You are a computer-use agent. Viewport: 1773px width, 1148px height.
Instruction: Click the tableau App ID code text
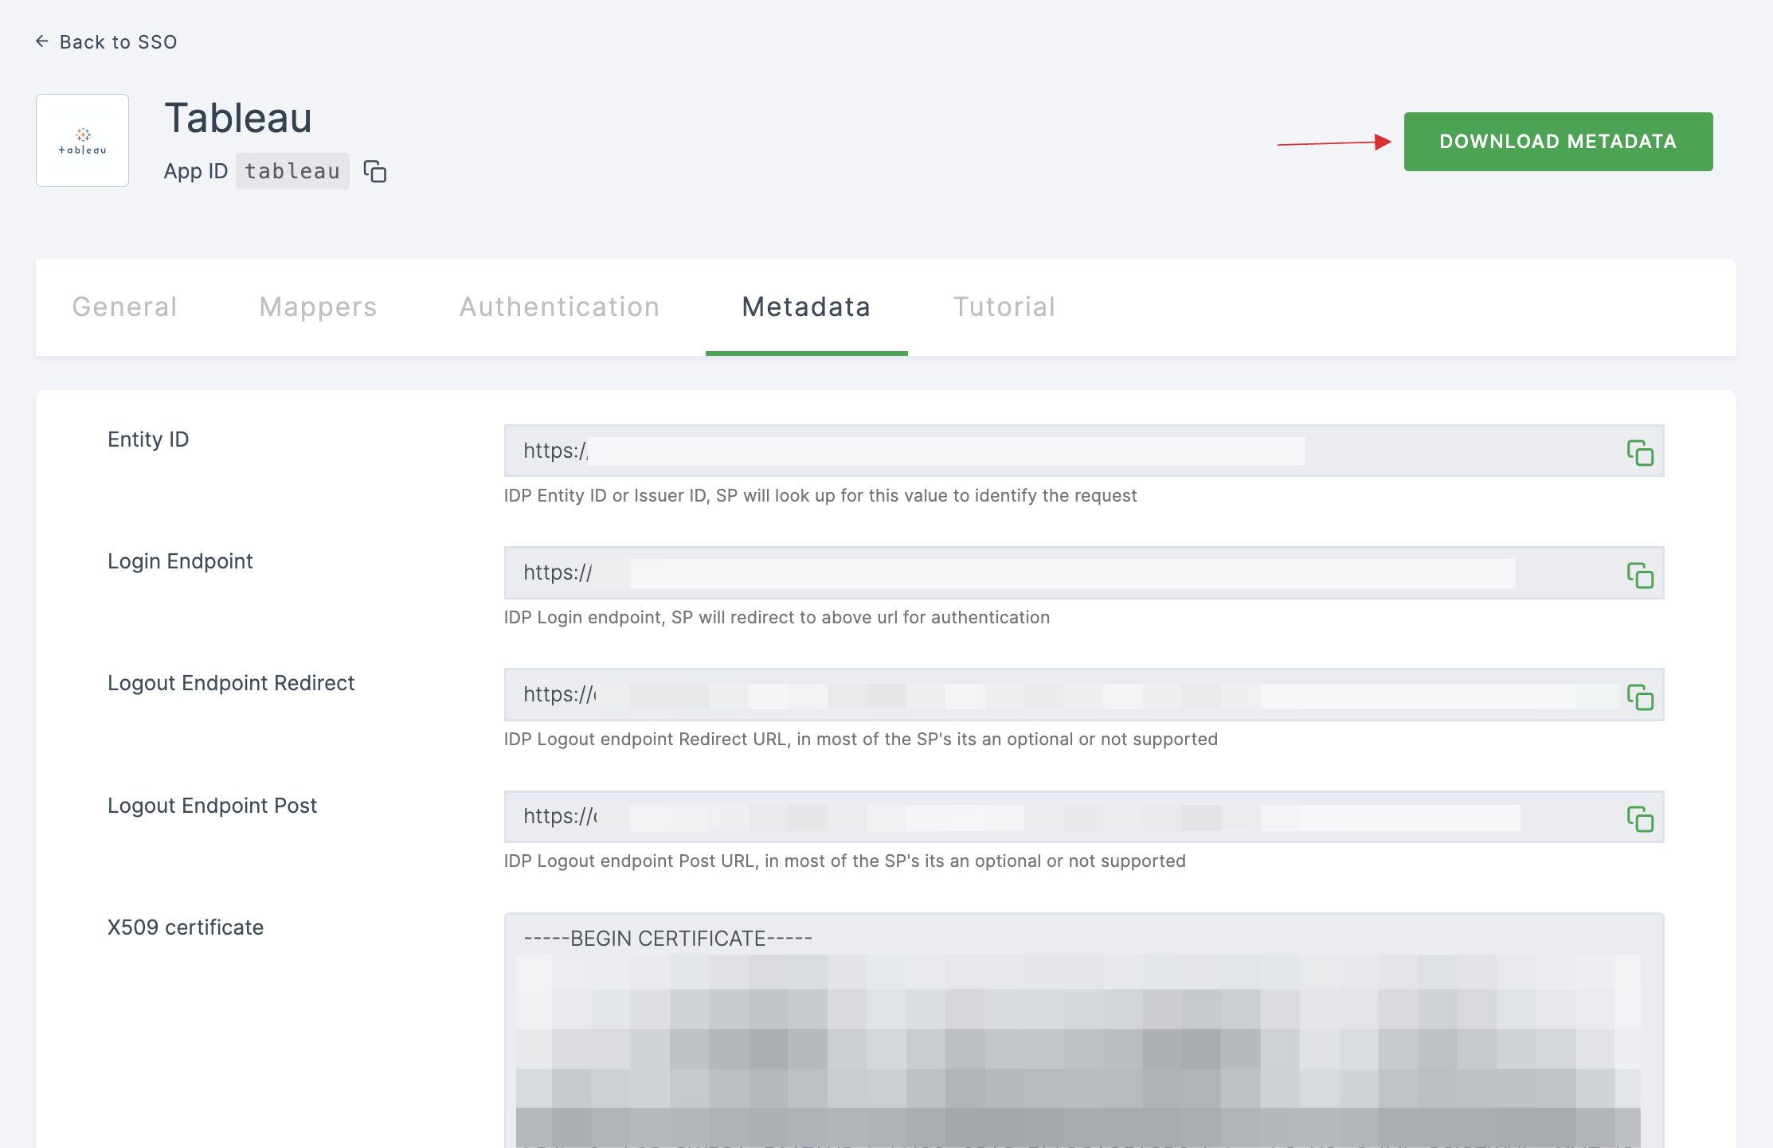point(292,171)
